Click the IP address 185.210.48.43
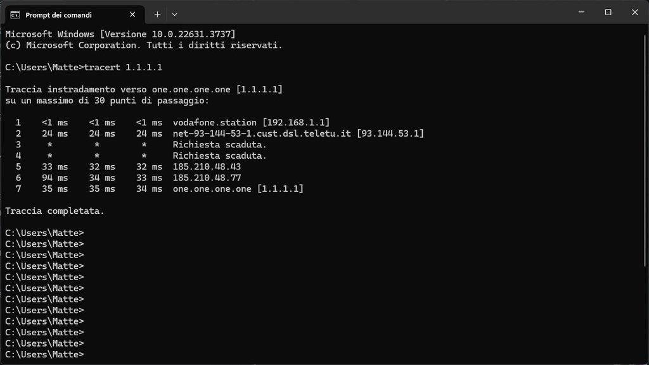 tap(207, 167)
